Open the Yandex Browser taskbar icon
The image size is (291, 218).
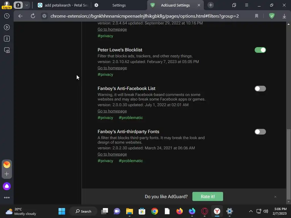pos(217,211)
